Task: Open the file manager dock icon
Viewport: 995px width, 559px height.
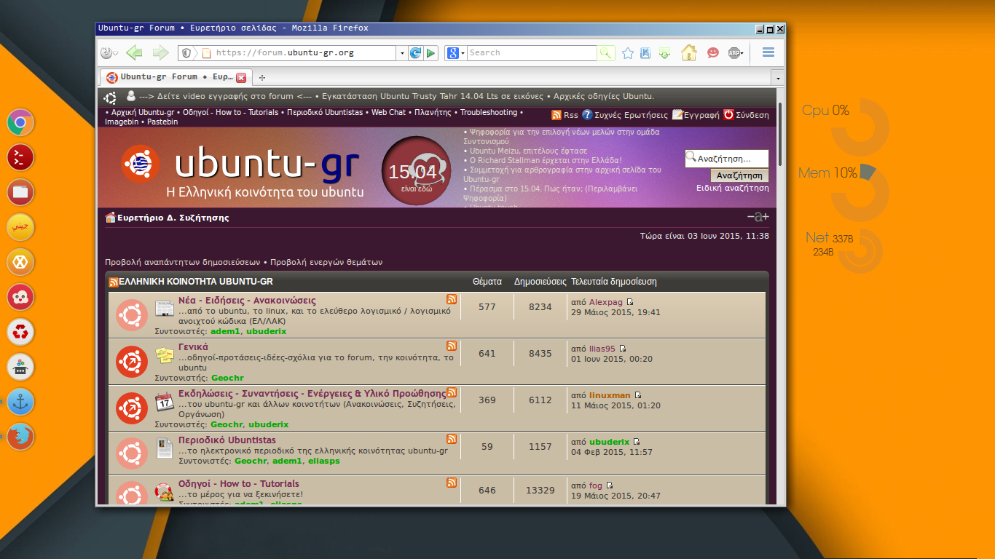Action: (20, 192)
